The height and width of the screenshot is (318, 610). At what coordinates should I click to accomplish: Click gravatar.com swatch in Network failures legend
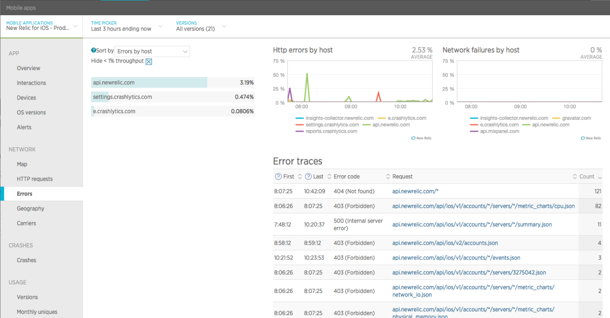pos(555,118)
